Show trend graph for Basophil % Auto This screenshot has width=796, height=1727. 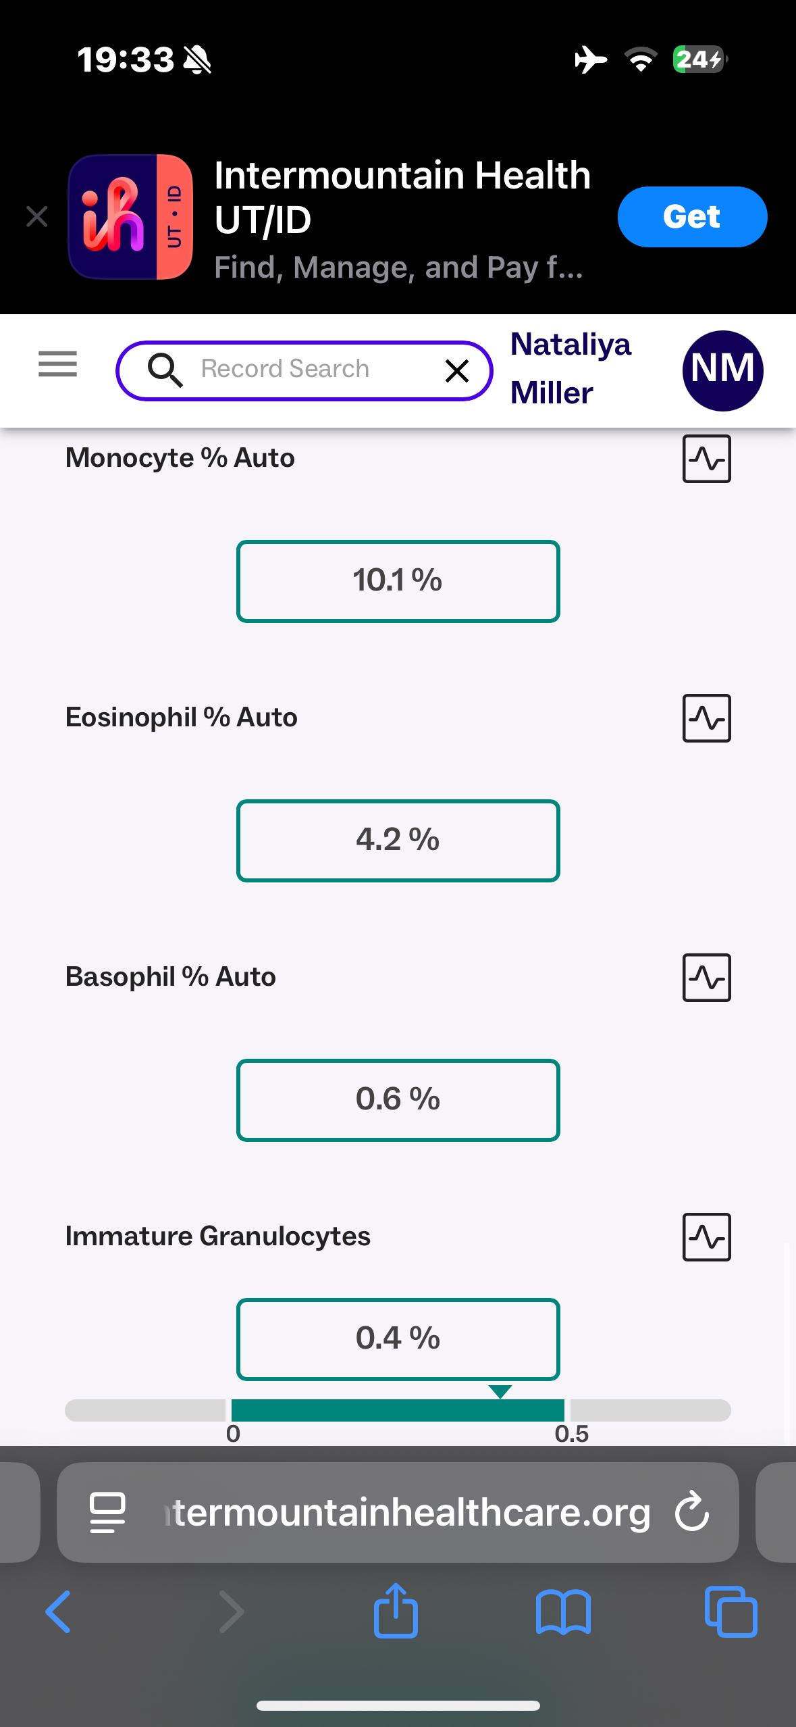pos(706,978)
